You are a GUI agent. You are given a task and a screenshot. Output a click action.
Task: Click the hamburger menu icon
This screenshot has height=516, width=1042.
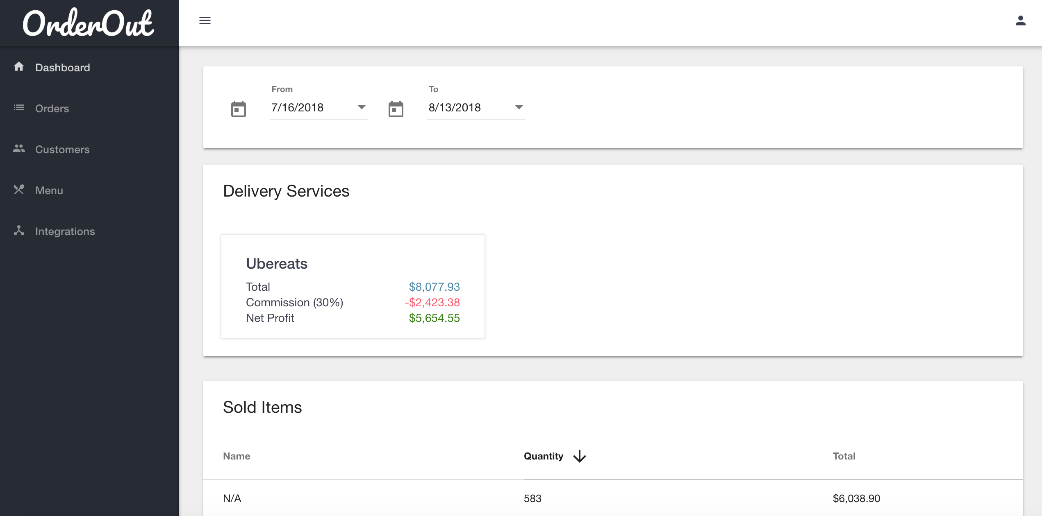[205, 20]
